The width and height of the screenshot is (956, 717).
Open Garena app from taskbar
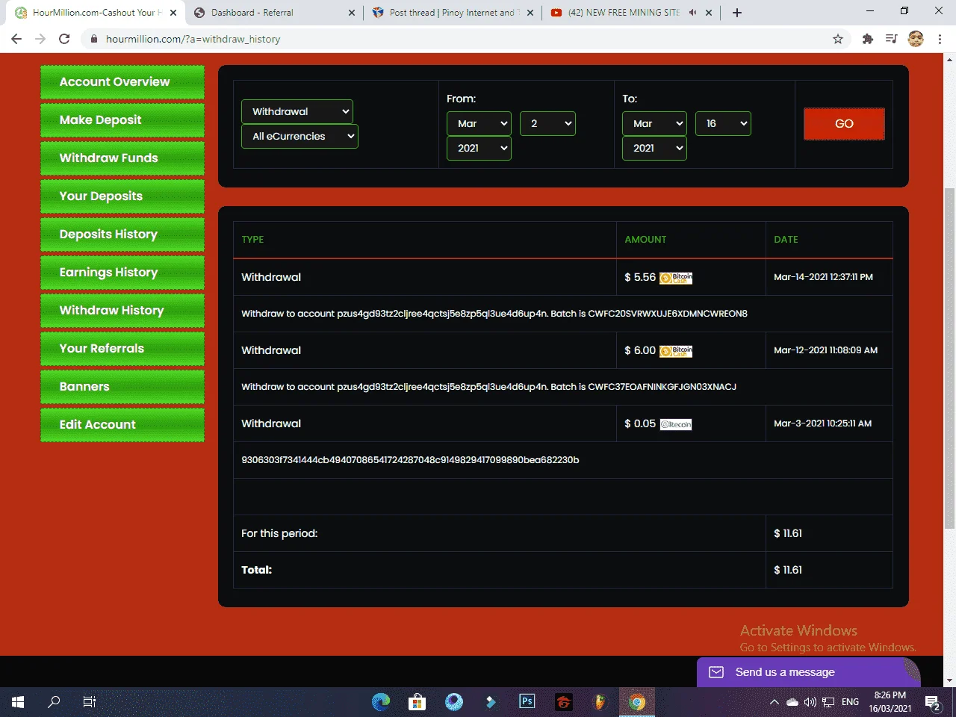pos(564,702)
